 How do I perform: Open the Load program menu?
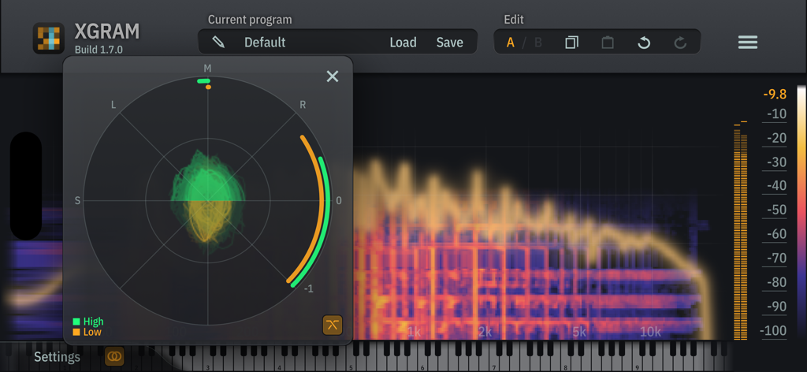[403, 43]
